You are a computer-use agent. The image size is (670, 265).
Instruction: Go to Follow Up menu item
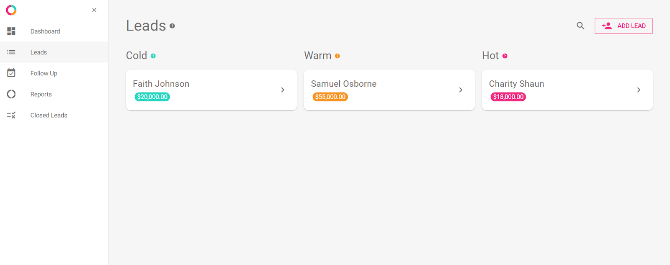[54, 73]
